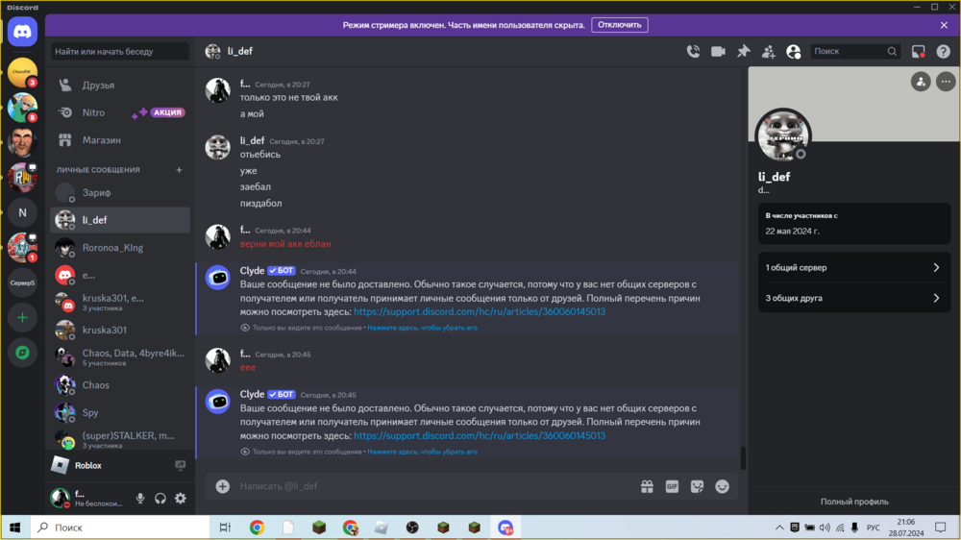
Task: Open pinned messages
Action: [744, 52]
